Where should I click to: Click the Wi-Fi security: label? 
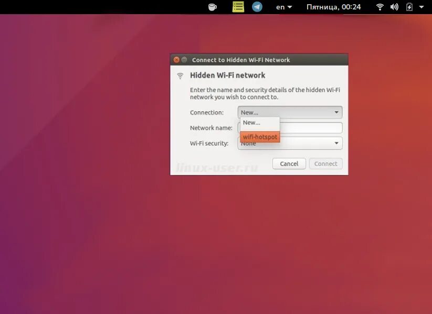[209, 144]
